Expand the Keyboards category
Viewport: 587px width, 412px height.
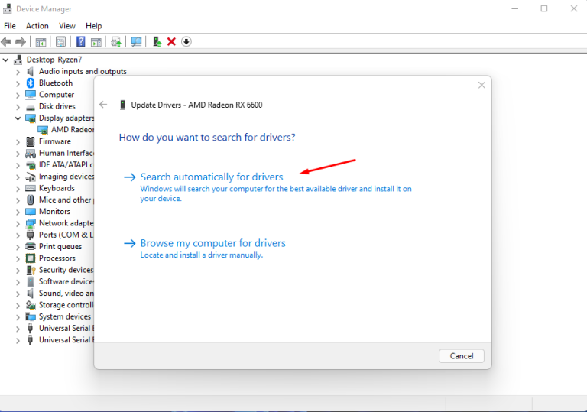[18, 188]
